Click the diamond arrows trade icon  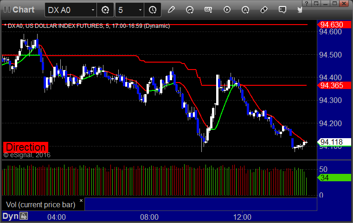(x=264, y=10)
